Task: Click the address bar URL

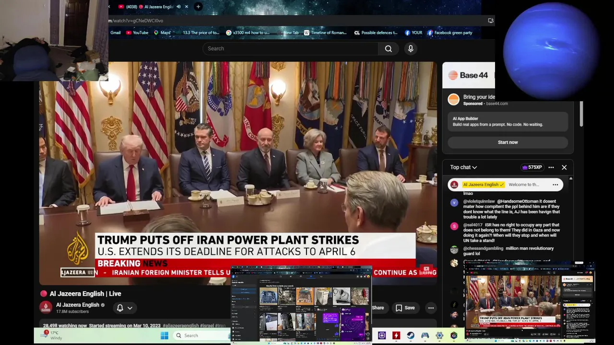Action: click(136, 21)
